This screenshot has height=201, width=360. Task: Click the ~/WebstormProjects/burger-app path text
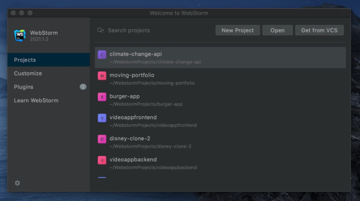pos(146,104)
